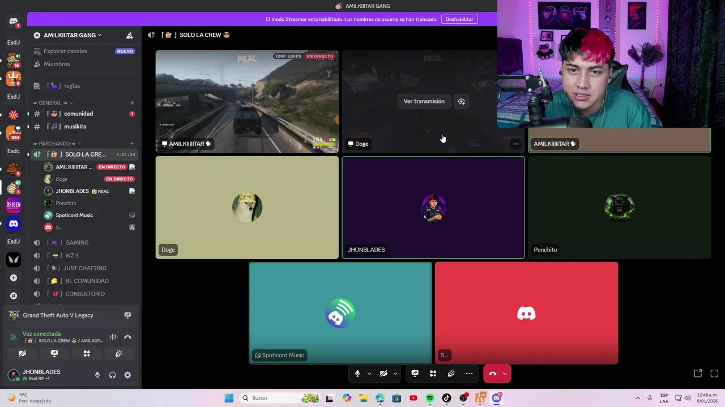Select the SOLO LA CRE... voice channel
The width and height of the screenshot is (725, 407).
[x=84, y=154]
